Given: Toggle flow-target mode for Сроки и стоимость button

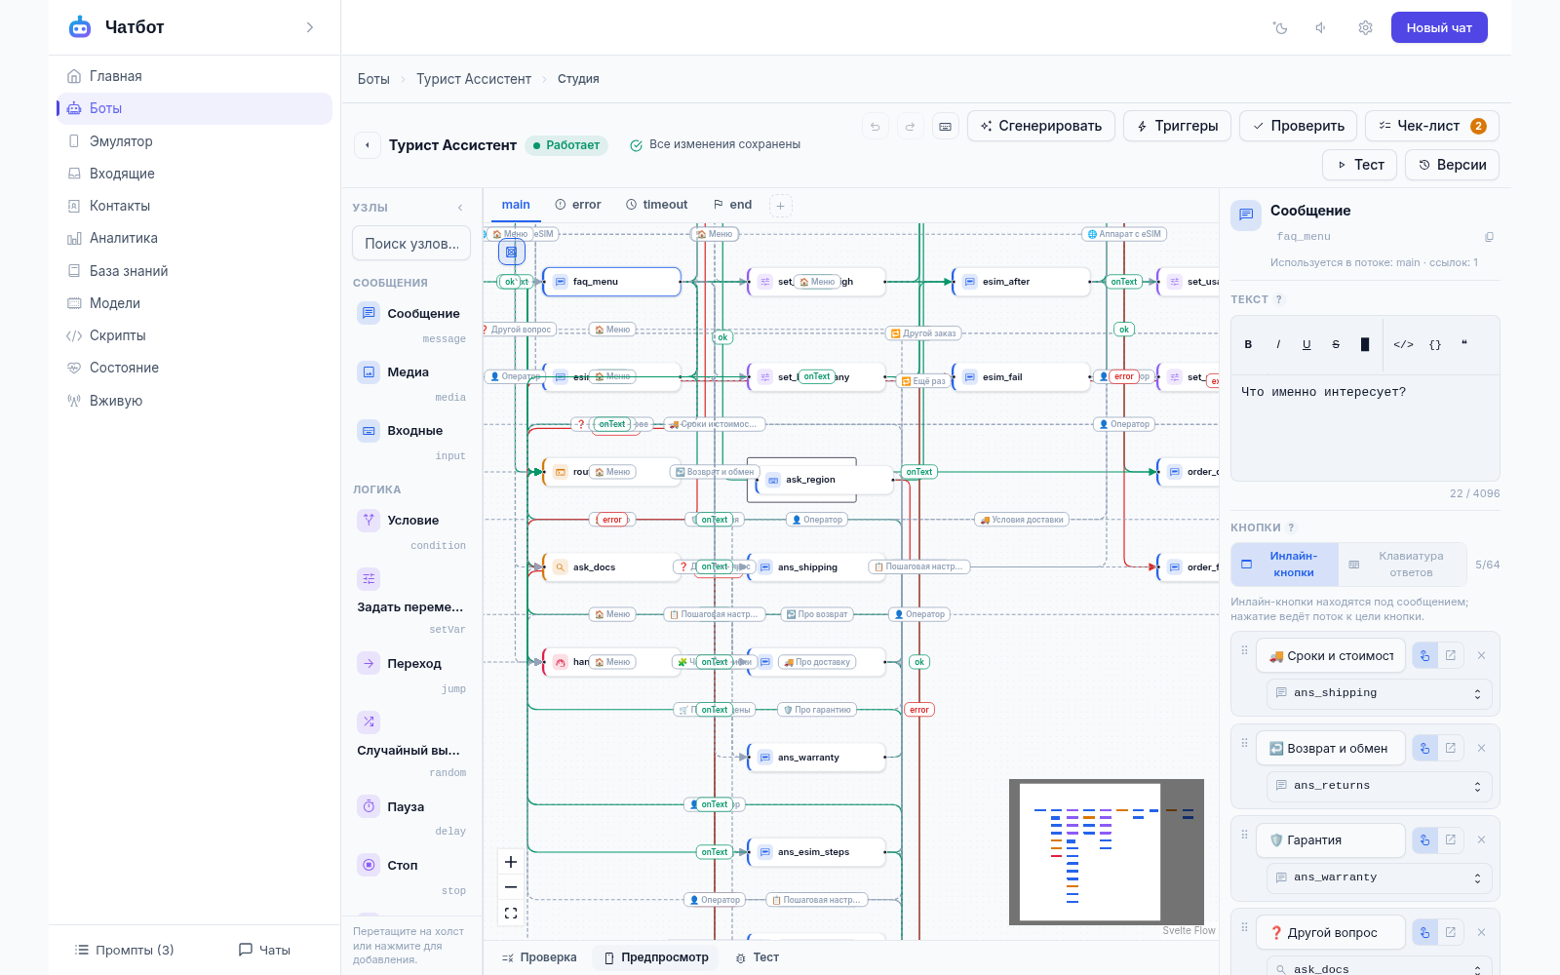Looking at the screenshot, I should tap(1424, 655).
